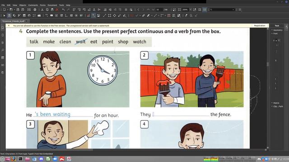
Task: Dismiss the free version warning bar
Action: (9, 26)
